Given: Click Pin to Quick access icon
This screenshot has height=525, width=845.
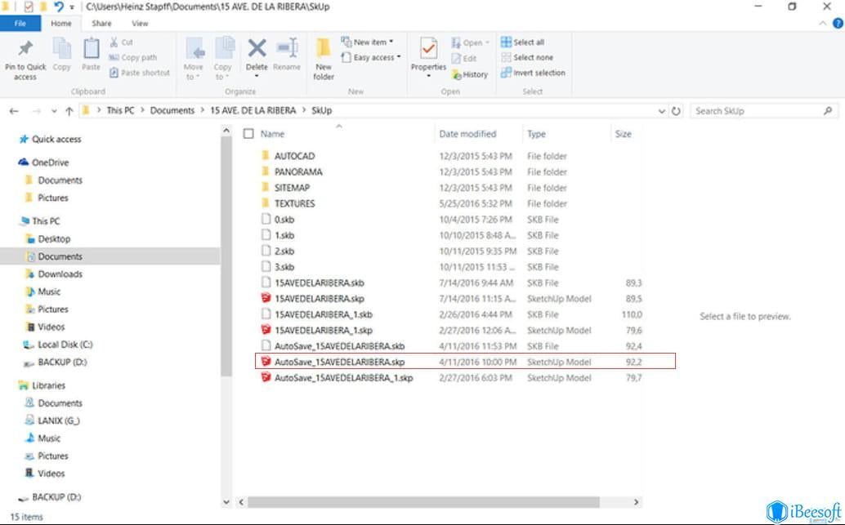Looking at the screenshot, I should (25, 48).
